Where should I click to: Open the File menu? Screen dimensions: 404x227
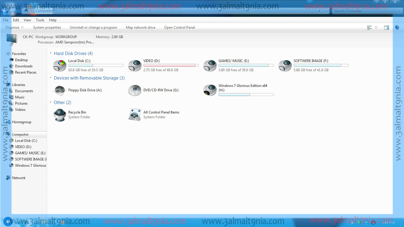pos(6,20)
